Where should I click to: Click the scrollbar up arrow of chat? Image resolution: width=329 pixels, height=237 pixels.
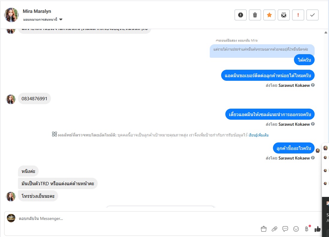pos(326,33)
